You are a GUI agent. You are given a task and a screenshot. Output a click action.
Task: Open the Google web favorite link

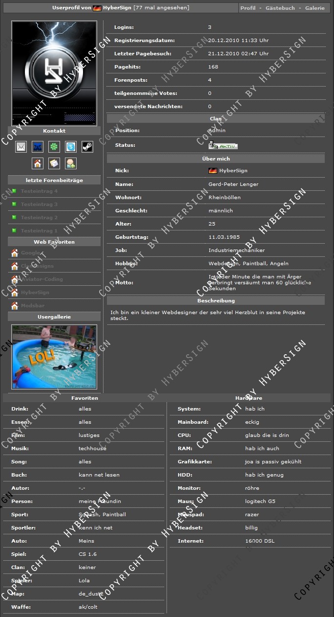(x=31, y=253)
